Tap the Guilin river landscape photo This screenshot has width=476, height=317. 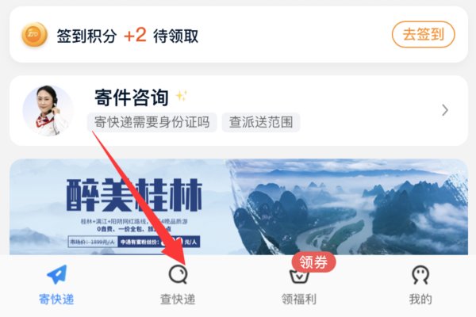[349, 207]
